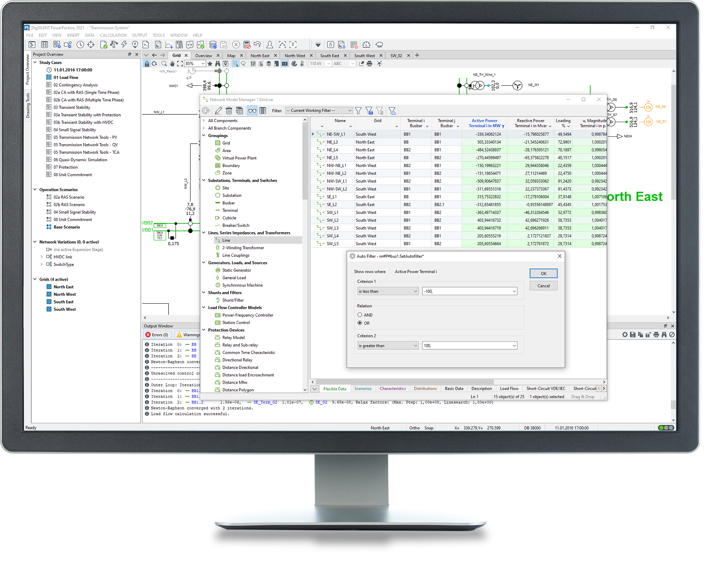Expand the HVDC link network variation
The height and width of the screenshot is (566, 706).
coord(42,257)
